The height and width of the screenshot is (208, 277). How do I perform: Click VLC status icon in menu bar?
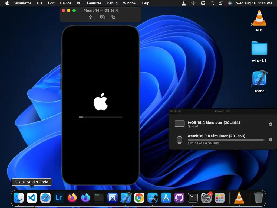tap(184, 3)
